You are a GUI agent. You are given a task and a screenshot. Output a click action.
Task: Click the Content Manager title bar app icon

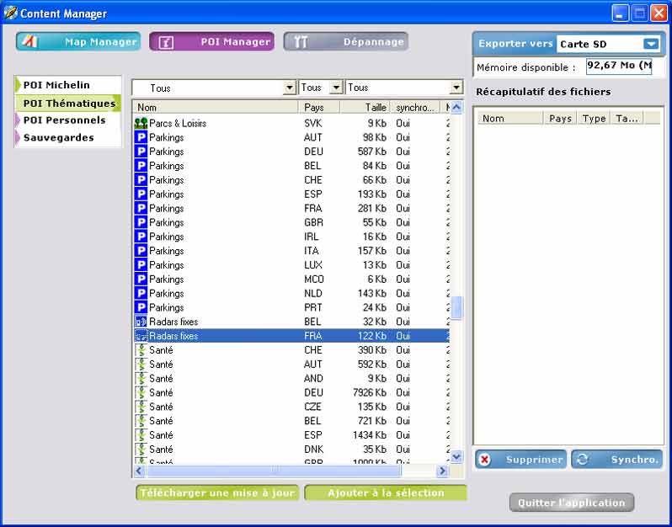pos(10,13)
